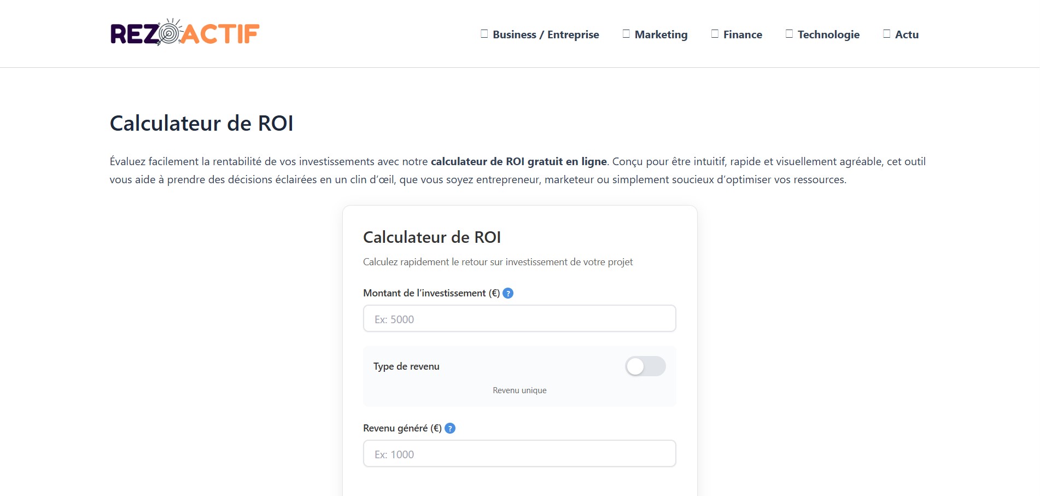This screenshot has height=496, width=1040.
Task: Navigate to the Actu section
Action: (907, 34)
